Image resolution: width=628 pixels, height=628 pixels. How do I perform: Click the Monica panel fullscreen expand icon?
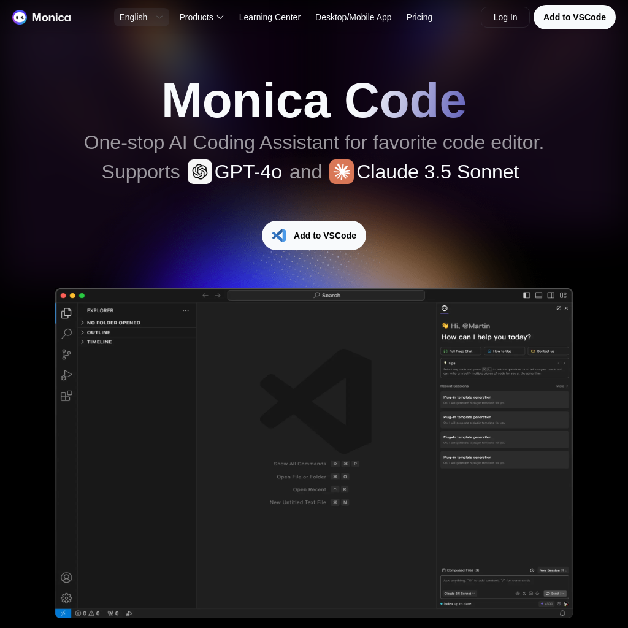pyautogui.click(x=559, y=308)
